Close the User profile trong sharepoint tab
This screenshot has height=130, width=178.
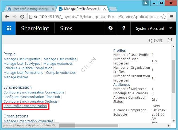[53, 9]
